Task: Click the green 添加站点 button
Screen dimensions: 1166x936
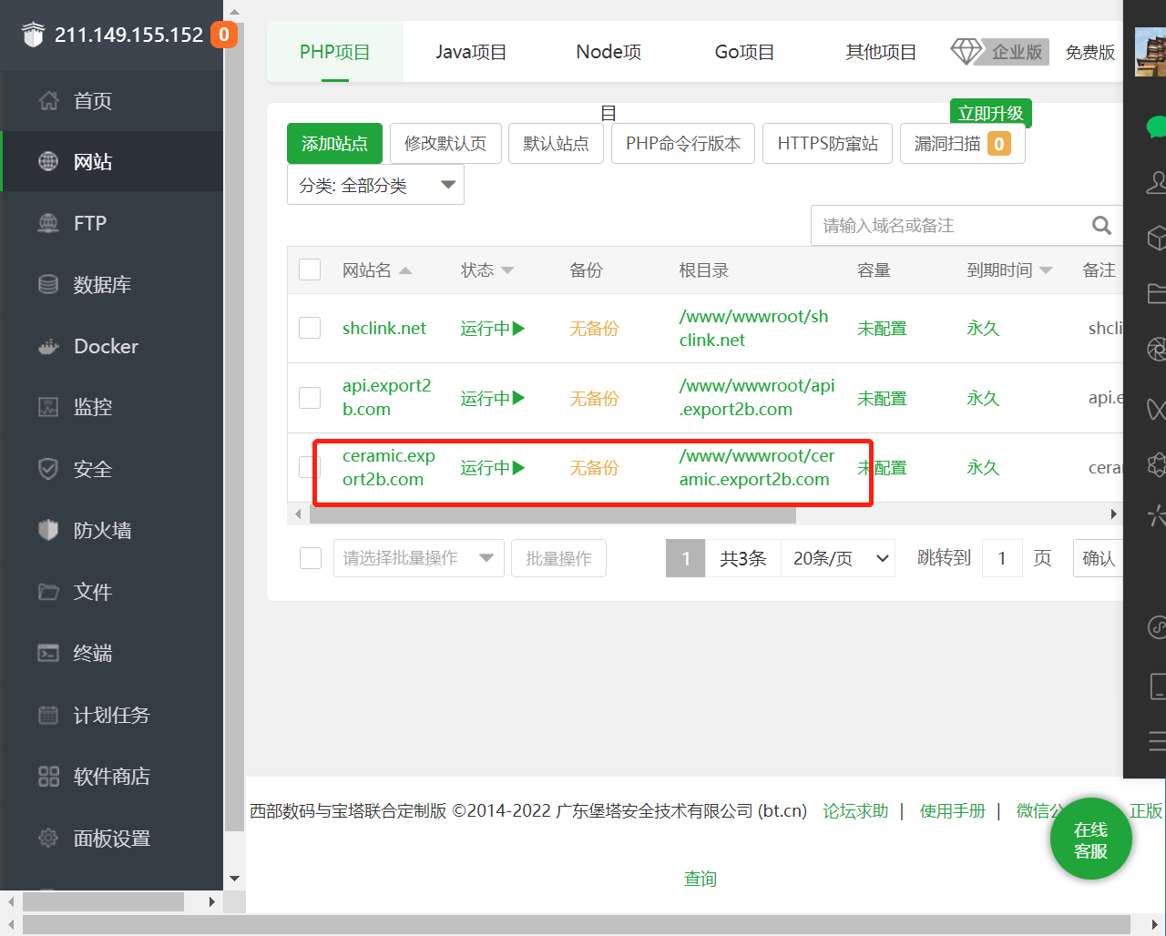Action: 334,144
